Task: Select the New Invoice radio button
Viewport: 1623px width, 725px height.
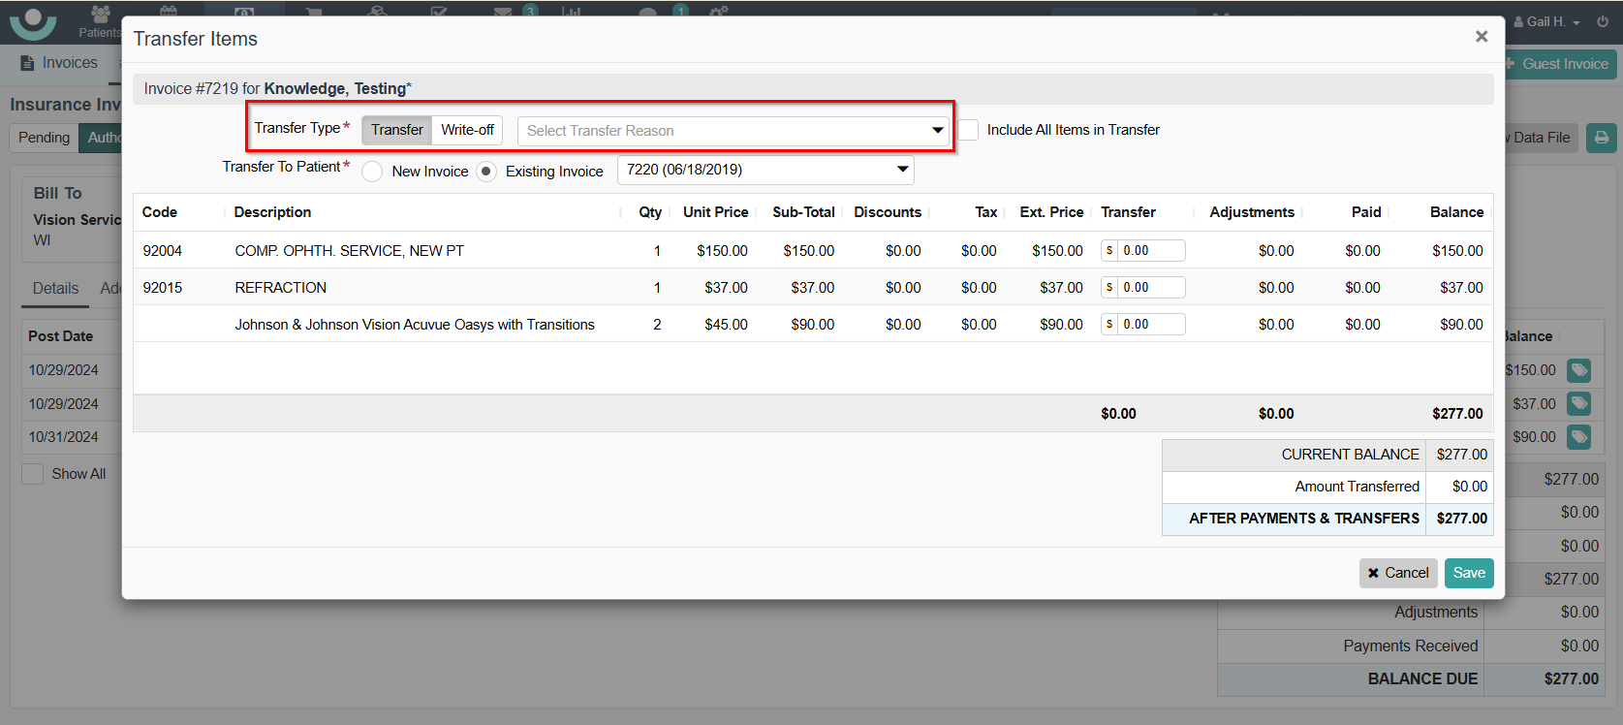Action: pyautogui.click(x=372, y=172)
